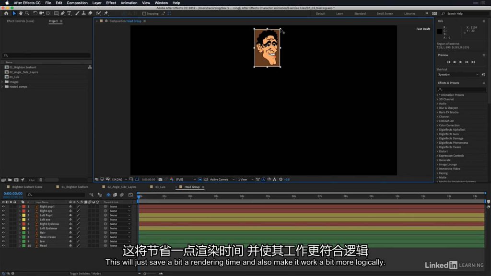Reset the preview shortcut settings
Viewport: 491px width, 276px height.
[x=483, y=74]
